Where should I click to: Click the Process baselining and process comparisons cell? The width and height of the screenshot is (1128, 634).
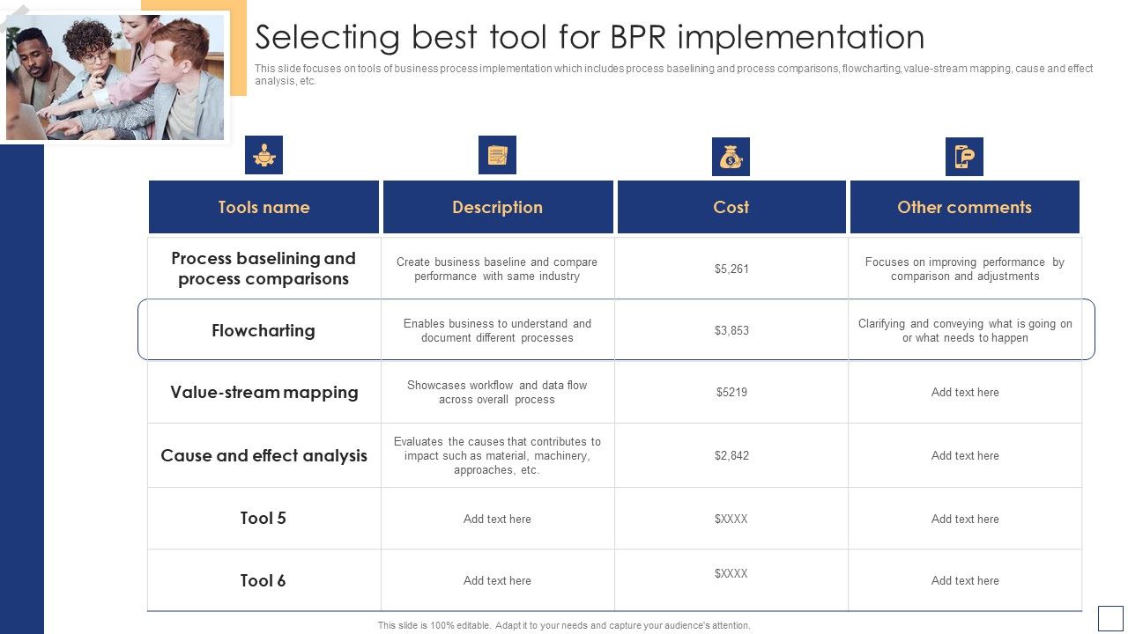pos(263,268)
